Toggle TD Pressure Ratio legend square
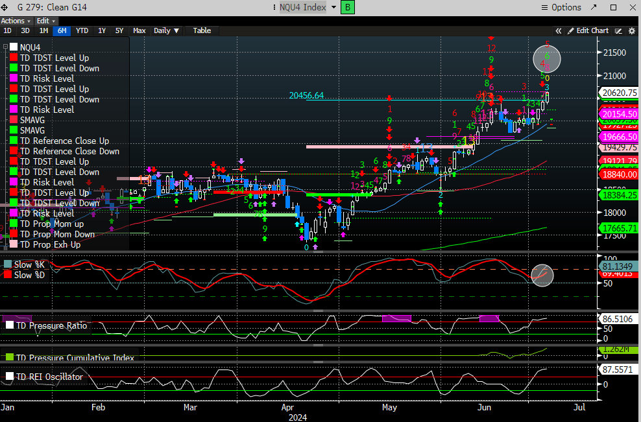Screen dimensions: 641x422 pyautogui.click(x=9, y=325)
